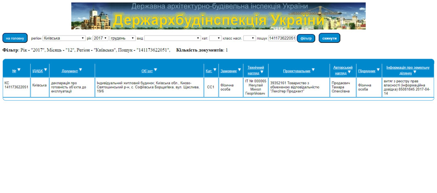Open the month dropdown showing грудень
Viewport: 437px width, 193px height.
[123, 38]
